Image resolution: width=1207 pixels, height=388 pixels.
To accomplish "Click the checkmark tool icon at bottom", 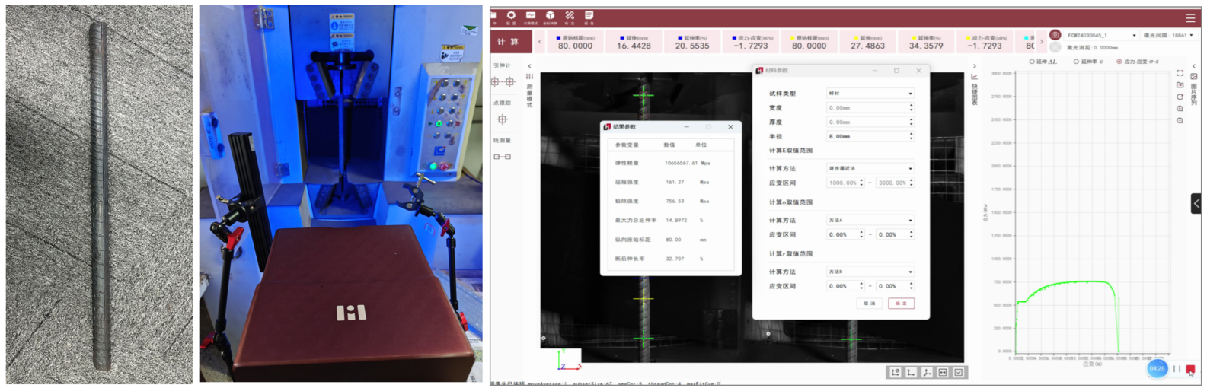I will 959,372.
